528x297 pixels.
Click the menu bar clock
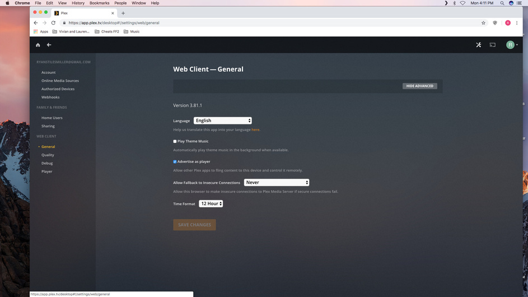tap(482, 3)
